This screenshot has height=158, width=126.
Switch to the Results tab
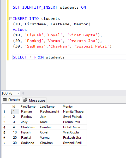pos(11,100)
